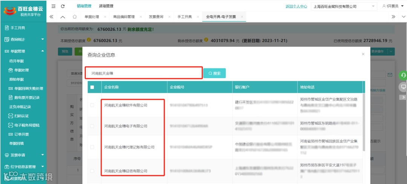
Task: Open 数电票开票记录 in sidebar
Action: 24,98
